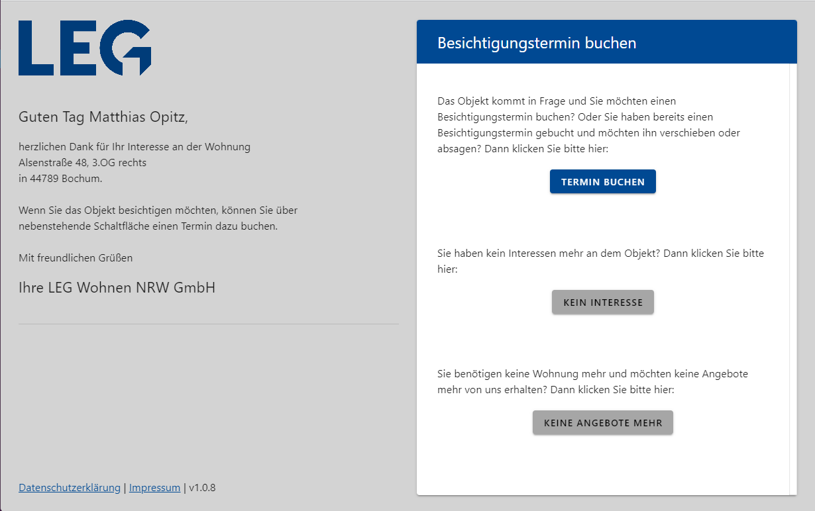Screen dimensions: 815x511
Task: Click the greeting 'Guten Tag Matthias Opitz'
Action: coord(103,118)
